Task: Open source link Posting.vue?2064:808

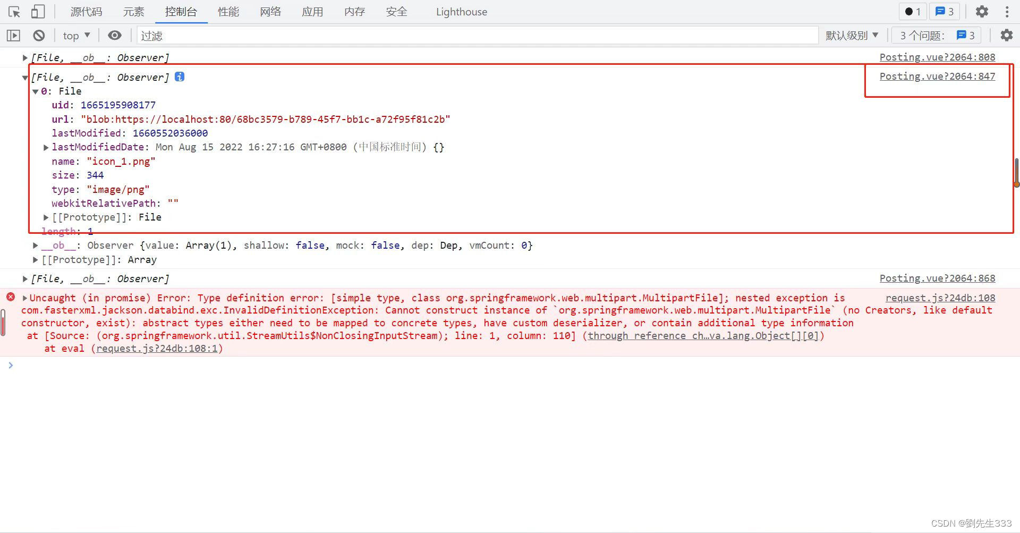Action: pos(937,57)
